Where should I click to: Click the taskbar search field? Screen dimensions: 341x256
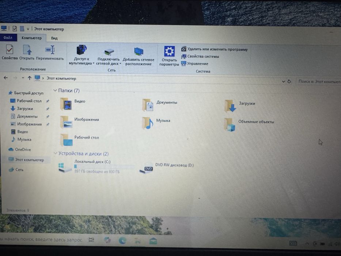click(41, 240)
